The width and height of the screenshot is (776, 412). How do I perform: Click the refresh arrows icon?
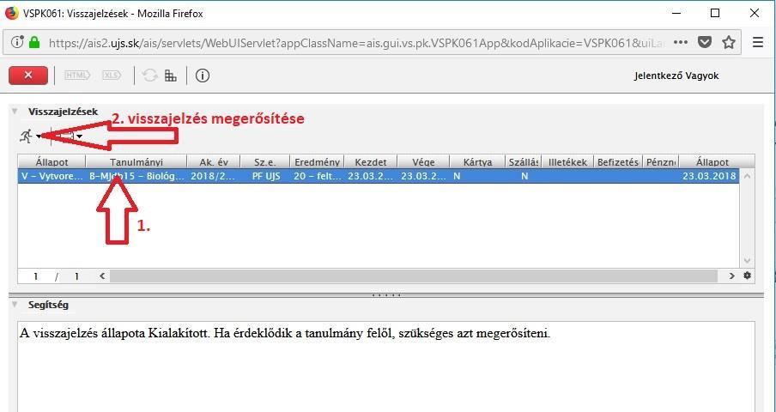pyautogui.click(x=150, y=76)
